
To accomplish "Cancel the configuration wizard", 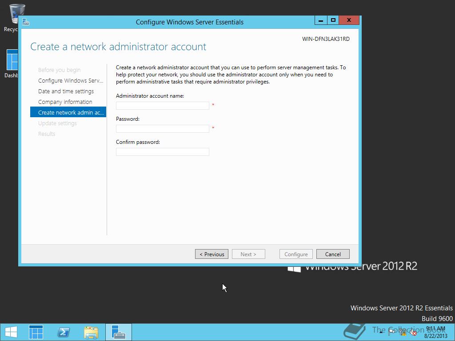I will pos(333,254).
